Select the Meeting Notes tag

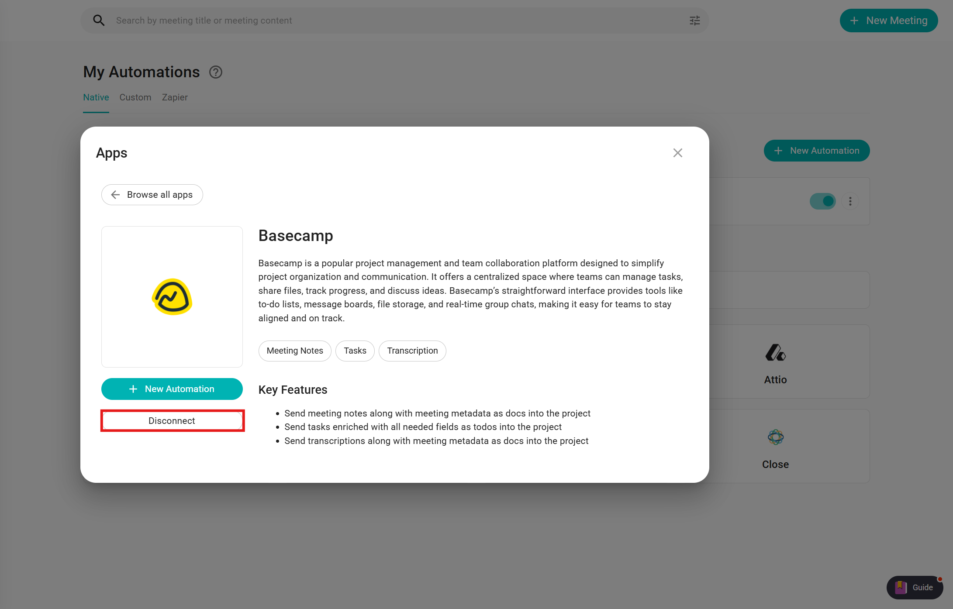click(295, 351)
